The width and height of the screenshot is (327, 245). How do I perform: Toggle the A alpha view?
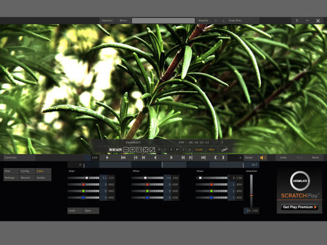(190, 149)
